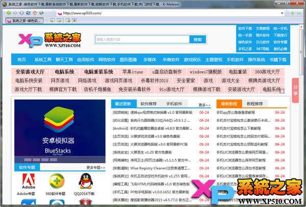Screen dimensions: 306x207
Task: Click the address bar showing http://www.xp510.com/
Action: tap(171, 13)
